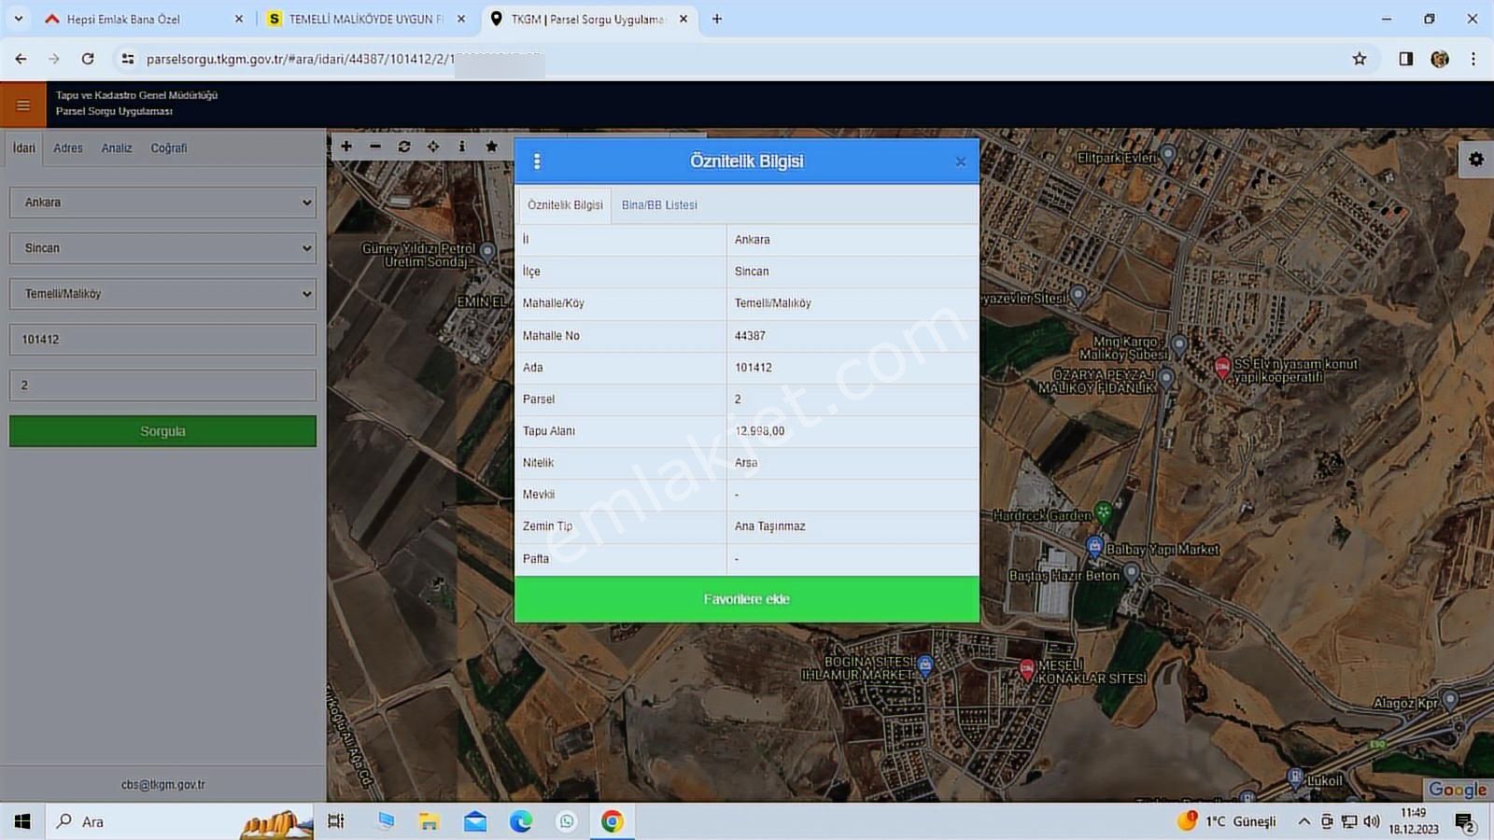Click the Favorilere ekle button

coord(746,599)
